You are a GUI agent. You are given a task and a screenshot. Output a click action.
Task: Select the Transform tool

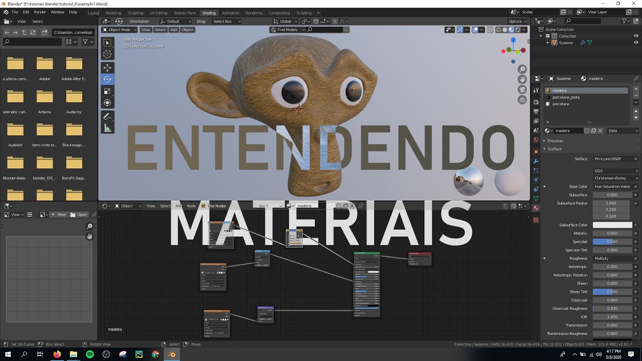pyautogui.click(x=107, y=103)
